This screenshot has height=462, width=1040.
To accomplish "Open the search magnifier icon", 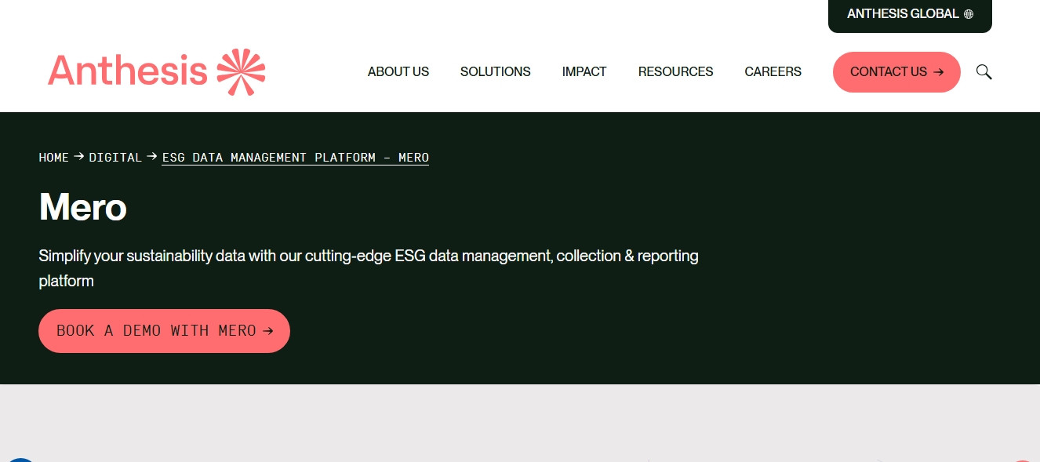I will (984, 71).
